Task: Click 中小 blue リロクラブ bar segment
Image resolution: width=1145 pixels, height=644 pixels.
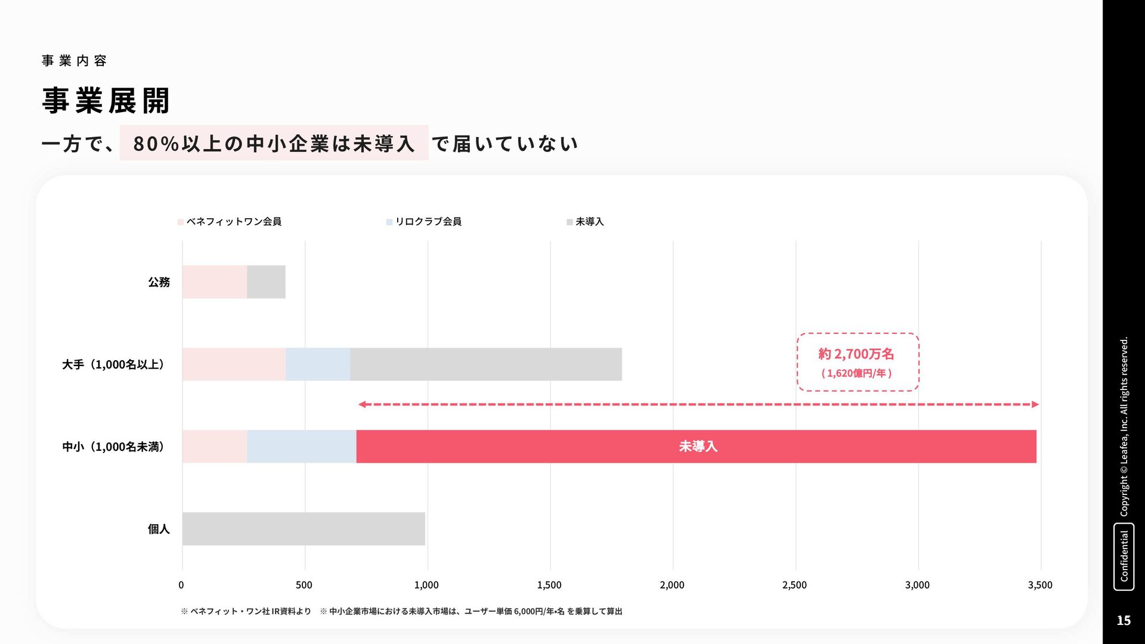Action: click(x=301, y=447)
